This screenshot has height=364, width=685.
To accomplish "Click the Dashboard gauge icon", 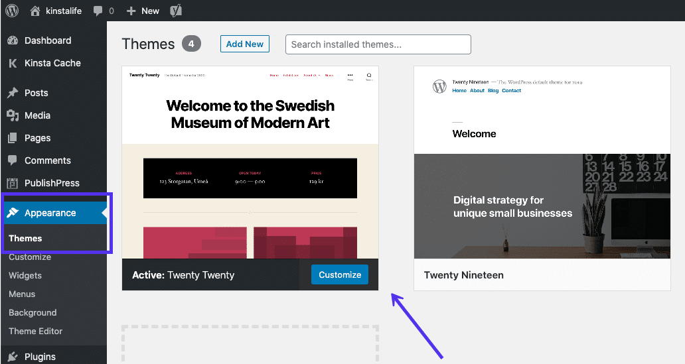I will click(13, 40).
